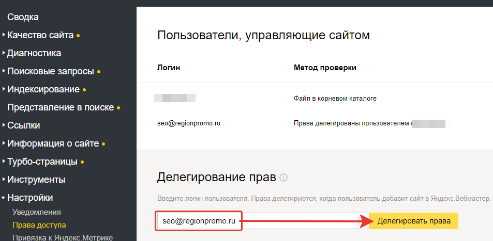The image size is (493, 241).
Task: Click the Логин column header
Action: coord(169,68)
